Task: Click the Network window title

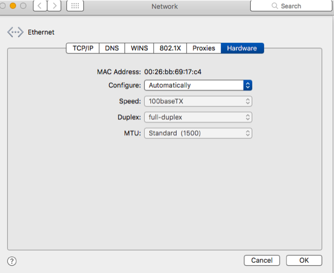Action: pos(165,6)
